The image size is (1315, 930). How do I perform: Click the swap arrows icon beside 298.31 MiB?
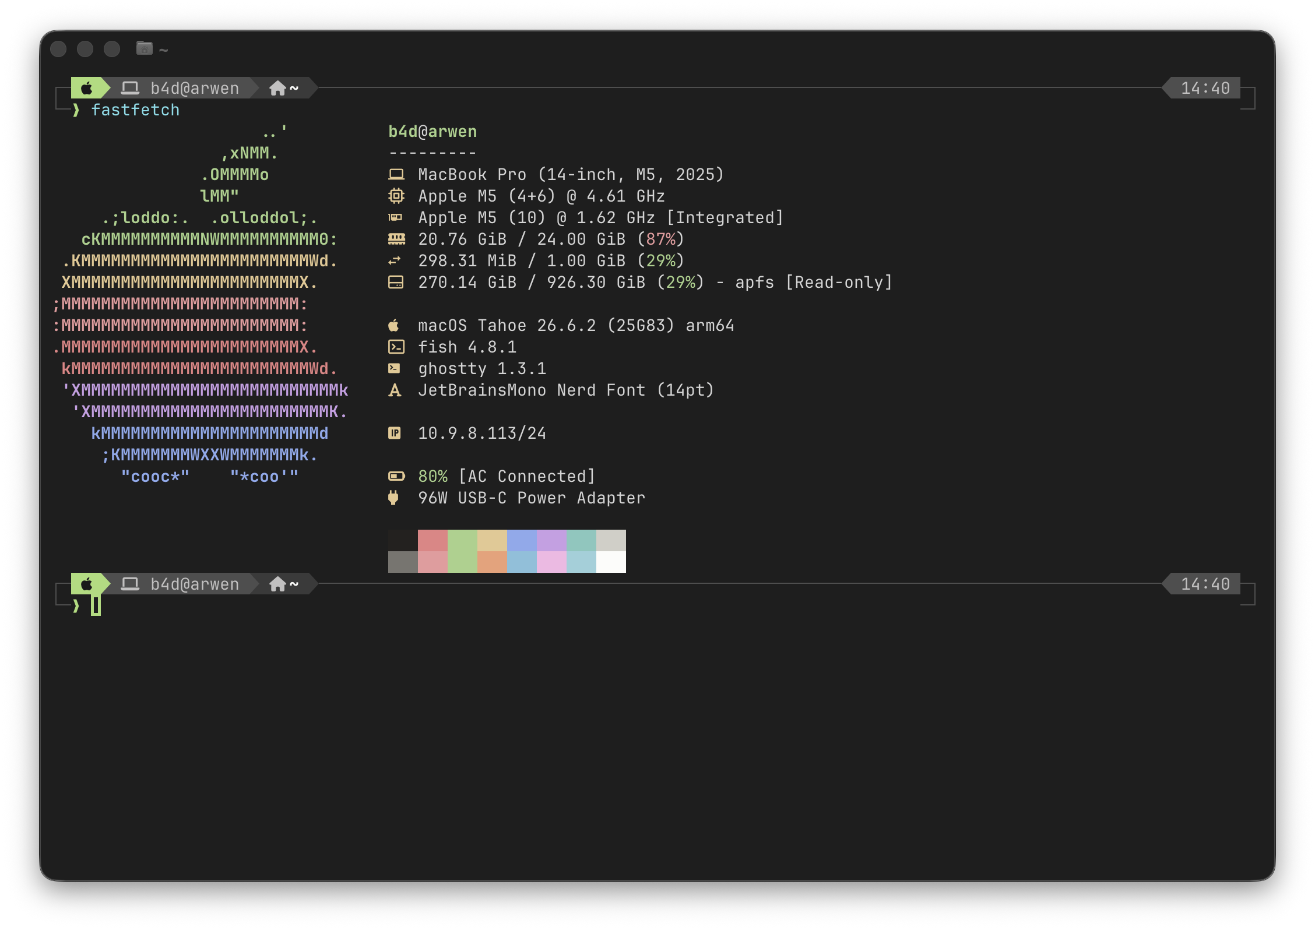pos(395,260)
